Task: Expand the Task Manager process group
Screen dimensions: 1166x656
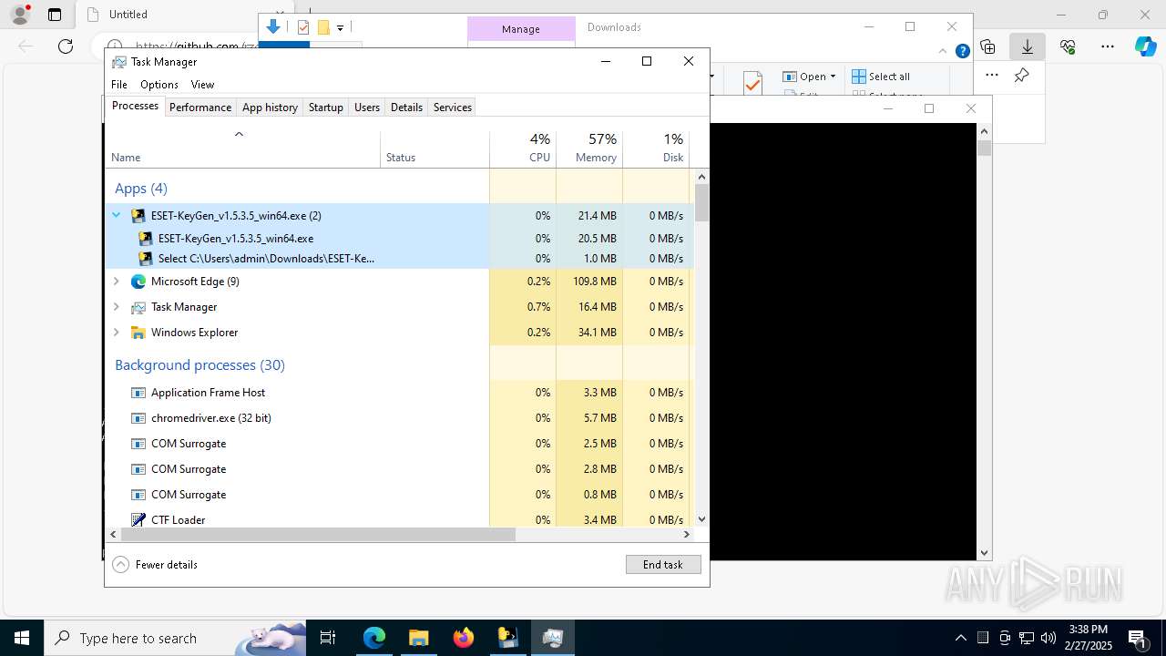Action: pos(117,307)
